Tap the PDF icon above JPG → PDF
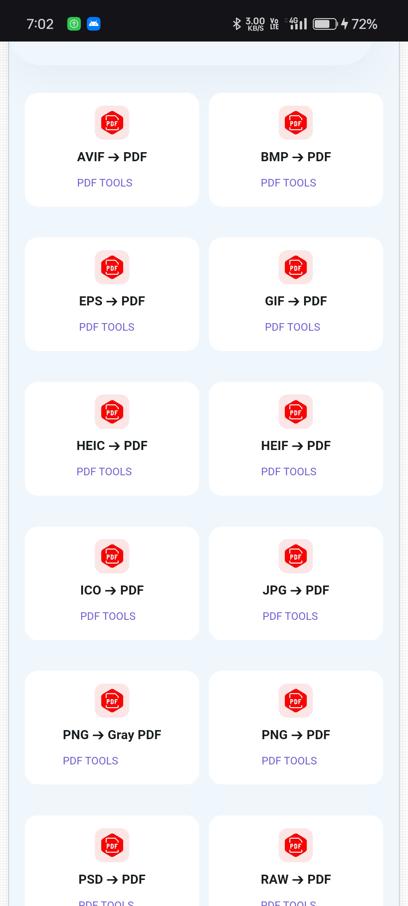The height and width of the screenshot is (906, 408). (296, 556)
